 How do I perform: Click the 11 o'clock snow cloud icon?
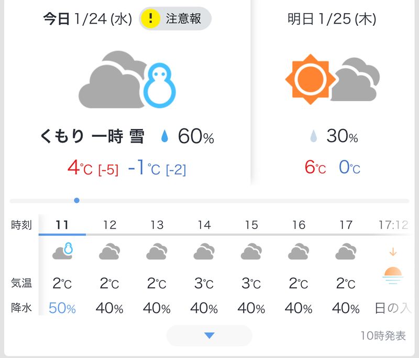pyautogui.click(x=62, y=252)
